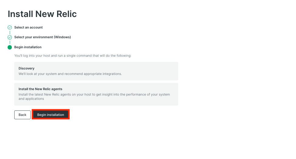Return to Select your environment (Windows) step
This screenshot has height=159, width=296.
tap(43, 37)
